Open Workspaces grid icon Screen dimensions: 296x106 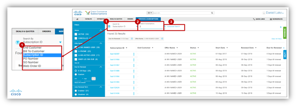[x=271, y=19]
